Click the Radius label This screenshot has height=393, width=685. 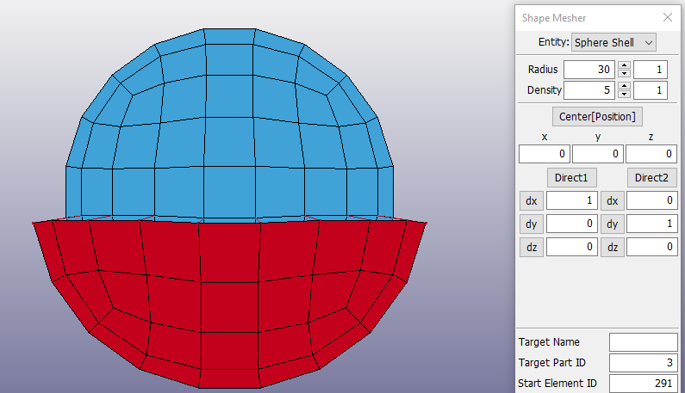coord(543,70)
